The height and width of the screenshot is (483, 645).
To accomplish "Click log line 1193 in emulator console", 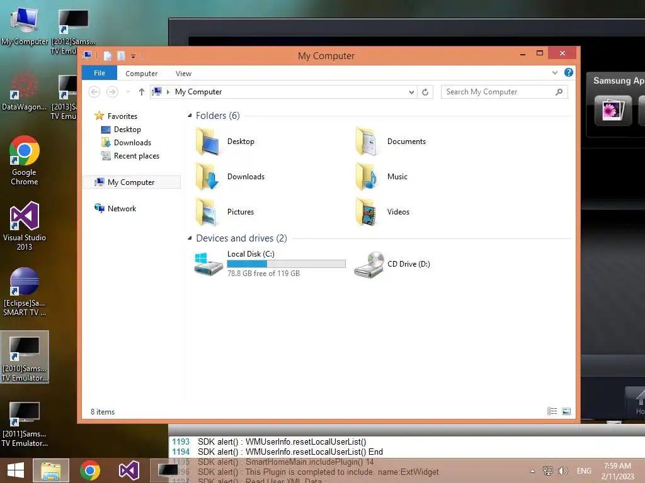I will point(270,442).
